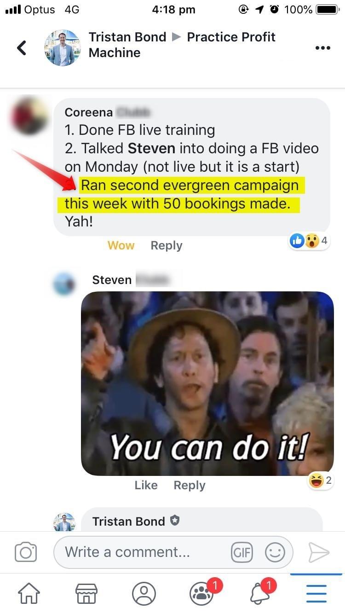Reply to Coreena's comment
The height and width of the screenshot is (614, 345).
(167, 245)
